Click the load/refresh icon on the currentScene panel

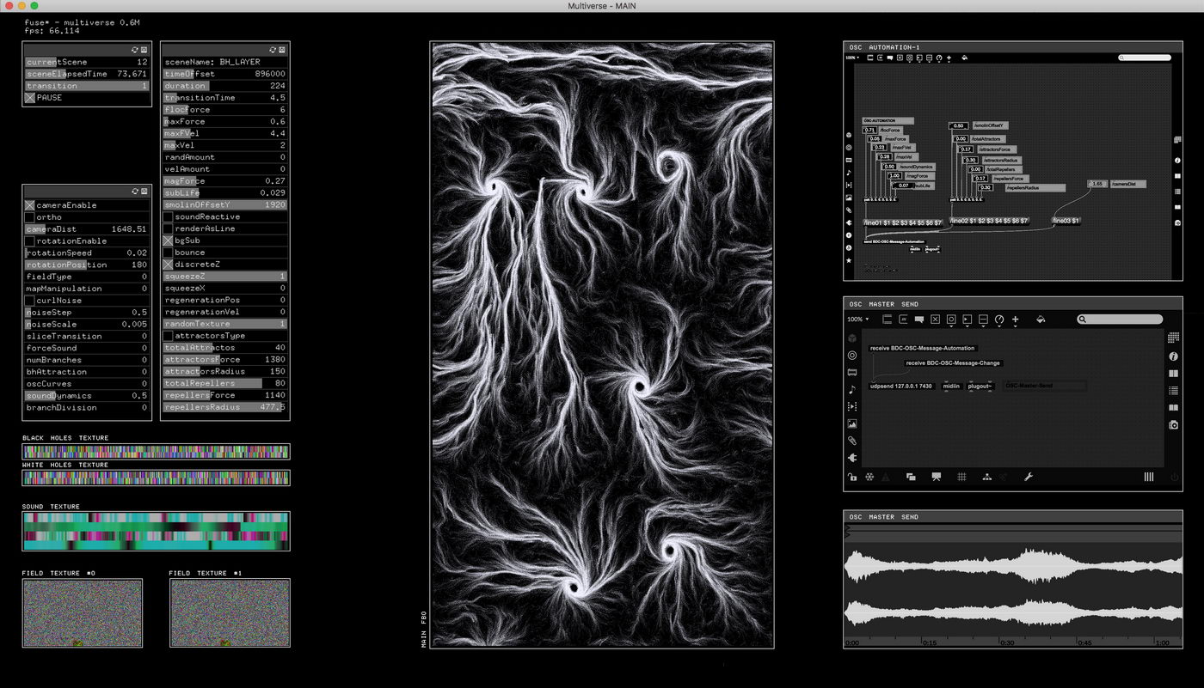(135, 50)
